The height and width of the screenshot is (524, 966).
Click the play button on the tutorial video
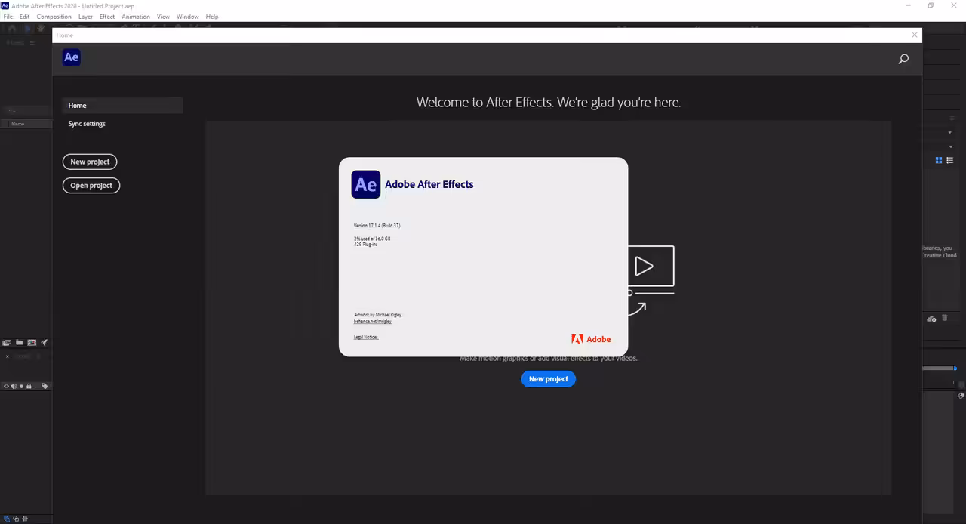(x=645, y=266)
